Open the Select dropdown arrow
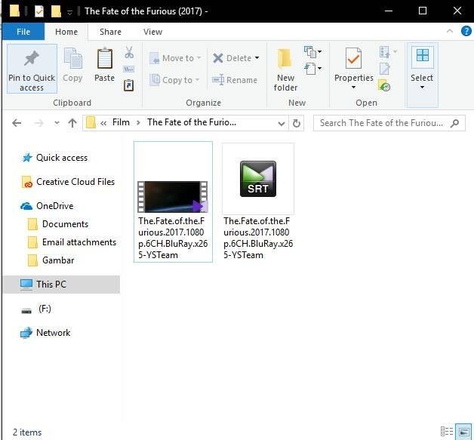The image size is (474, 440). pyautogui.click(x=423, y=88)
